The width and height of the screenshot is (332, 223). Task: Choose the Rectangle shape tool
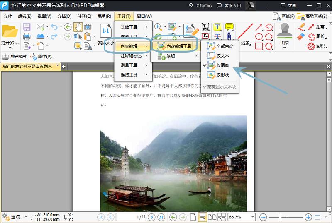point(259,46)
